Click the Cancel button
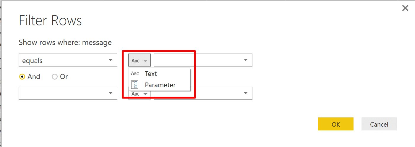This screenshot has width=415, height=147. pyautogui.click(x=379, y=124)
